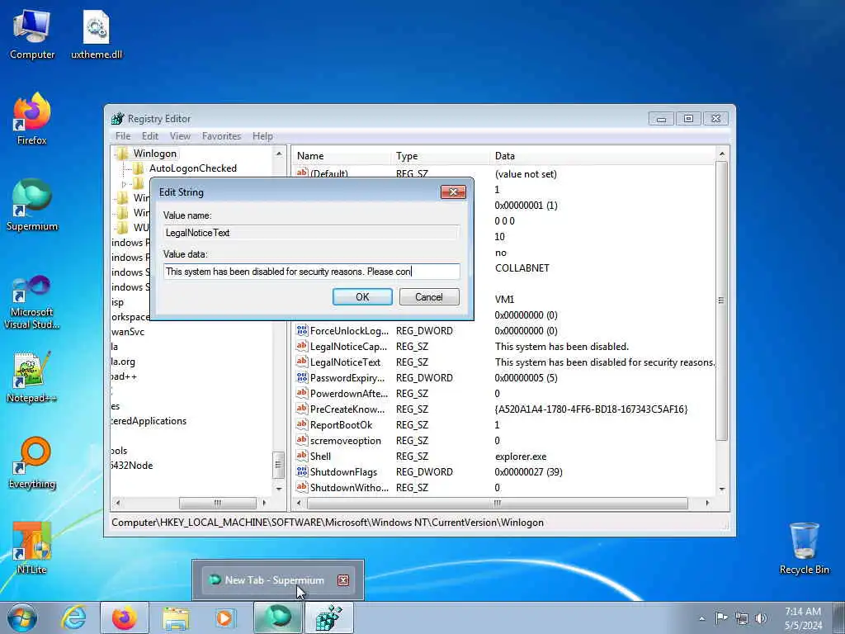
Task: Select the explorer.exe data cell
Action: 521,456
